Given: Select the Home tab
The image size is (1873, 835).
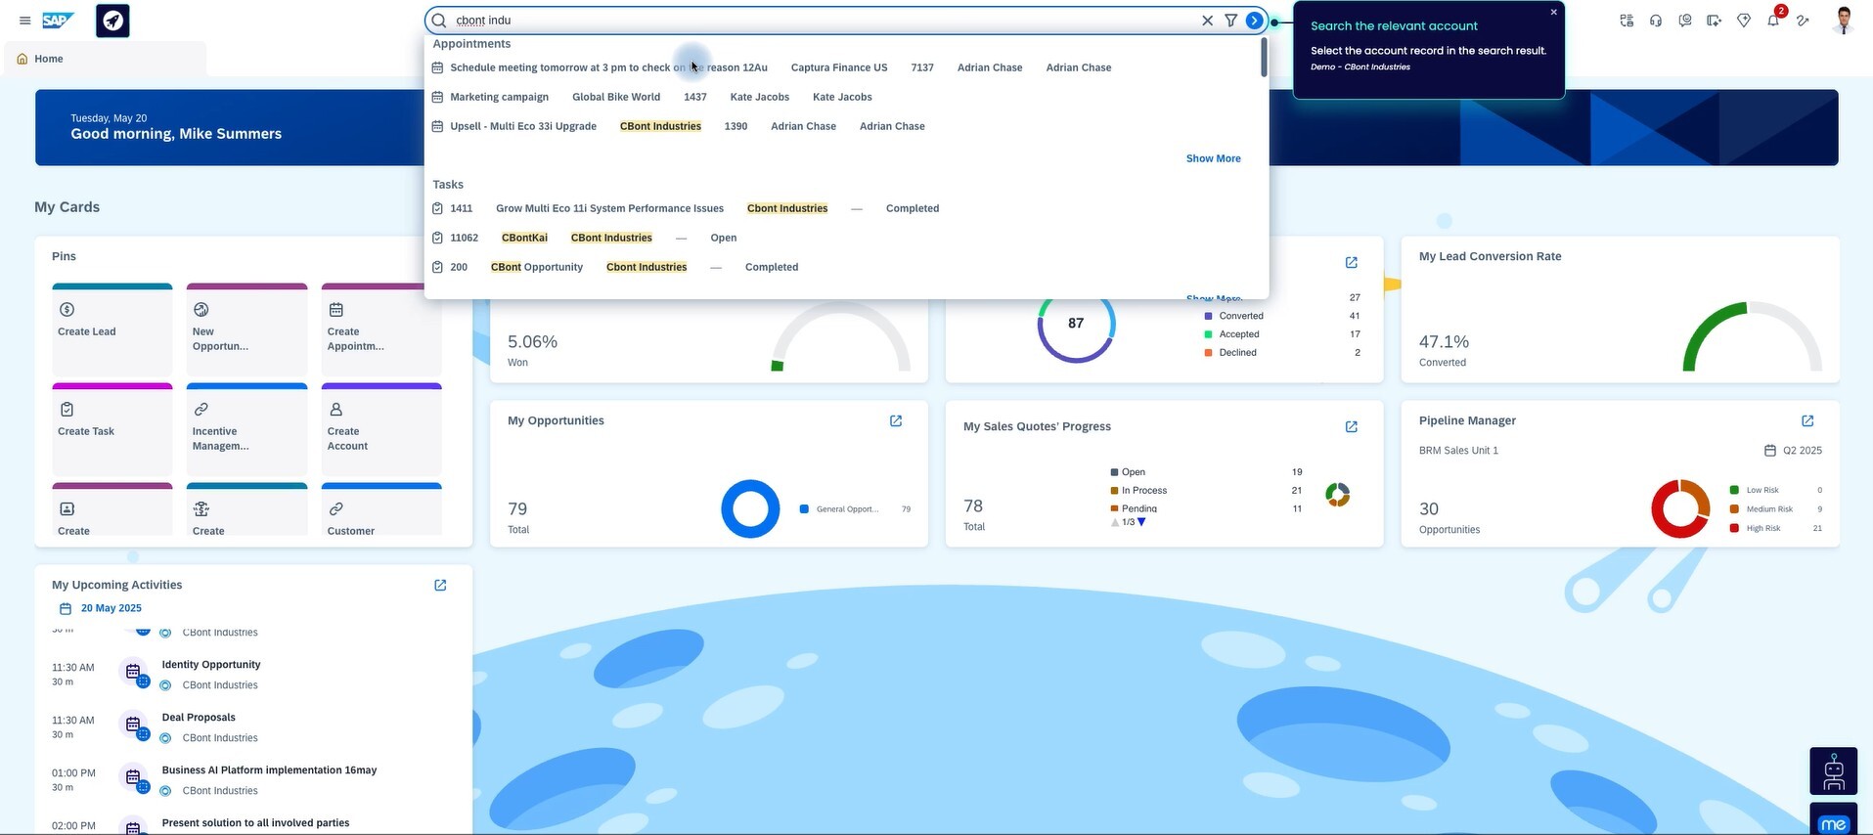Looking at the screenshot, I should (x=48, y=59).
